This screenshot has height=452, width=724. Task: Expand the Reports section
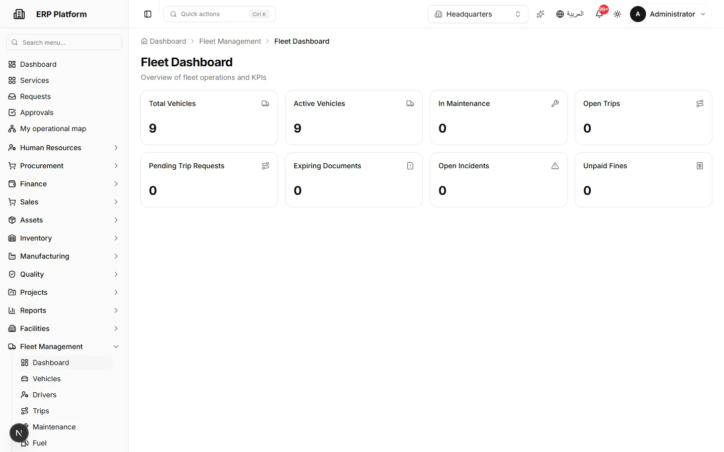coord(64,310)
